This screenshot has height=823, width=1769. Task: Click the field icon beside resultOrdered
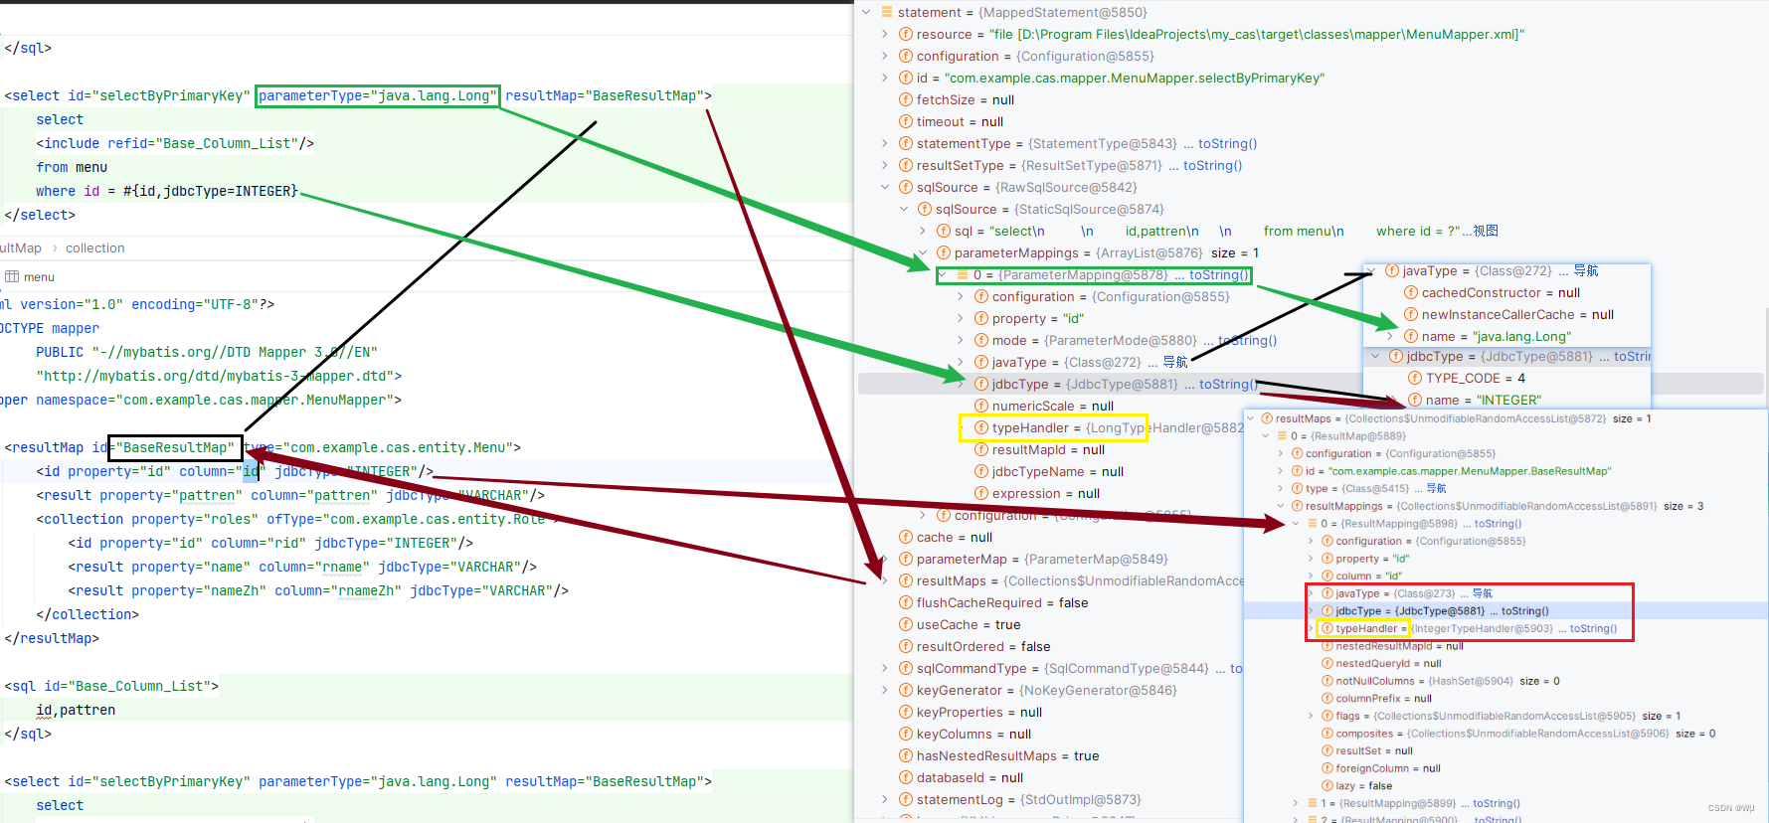coord(906,646)
